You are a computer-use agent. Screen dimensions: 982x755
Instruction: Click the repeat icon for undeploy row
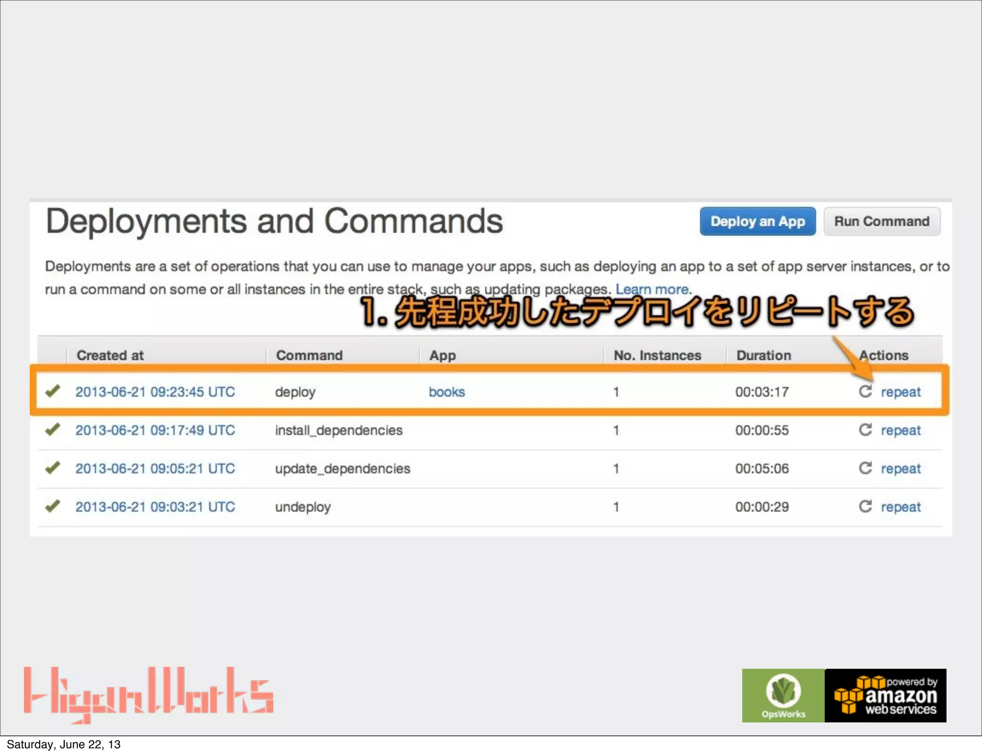865,506
